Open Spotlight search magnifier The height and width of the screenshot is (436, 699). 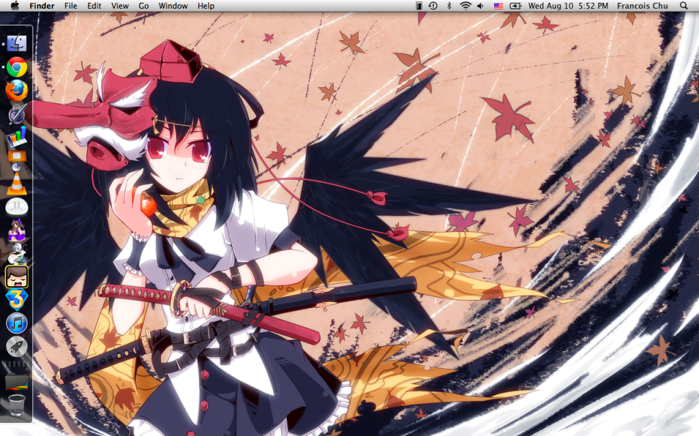(683, 5)
